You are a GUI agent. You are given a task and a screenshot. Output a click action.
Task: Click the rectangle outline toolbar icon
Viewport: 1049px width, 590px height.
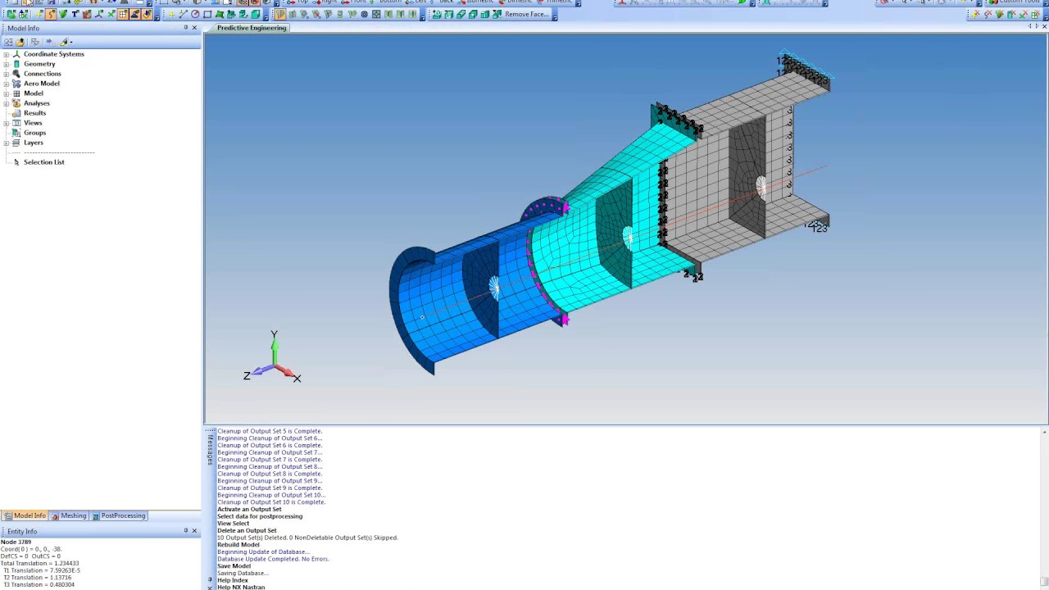(207, 14)
